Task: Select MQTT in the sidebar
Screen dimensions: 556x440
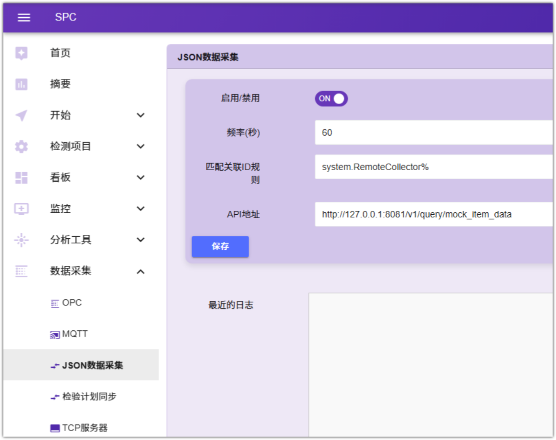Action: coord(74,334)
